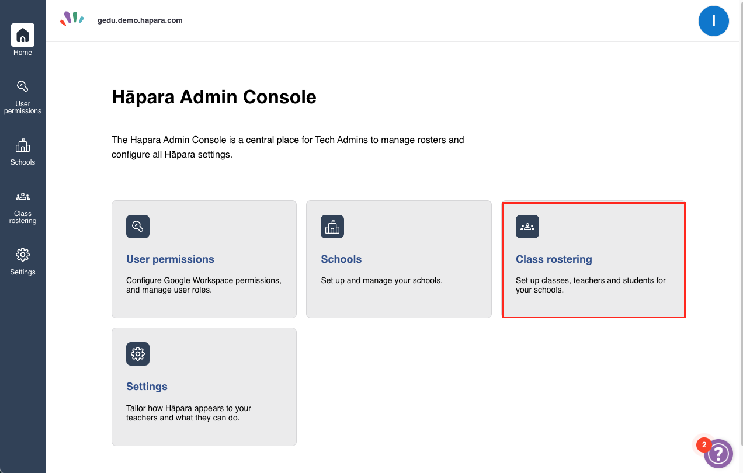Open Schools via the sidebar building icon

tap(22, 145)
